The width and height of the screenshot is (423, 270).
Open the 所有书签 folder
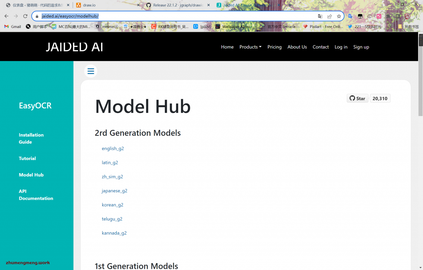409,27
